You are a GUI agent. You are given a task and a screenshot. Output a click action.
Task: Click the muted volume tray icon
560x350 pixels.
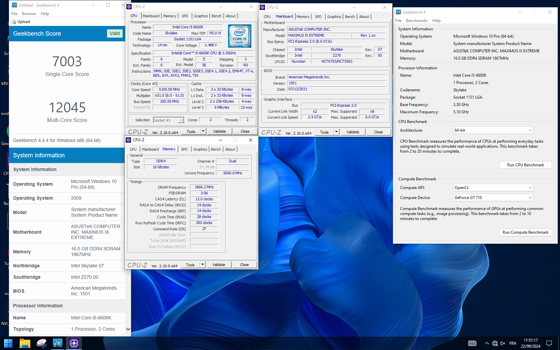(503, 343)
